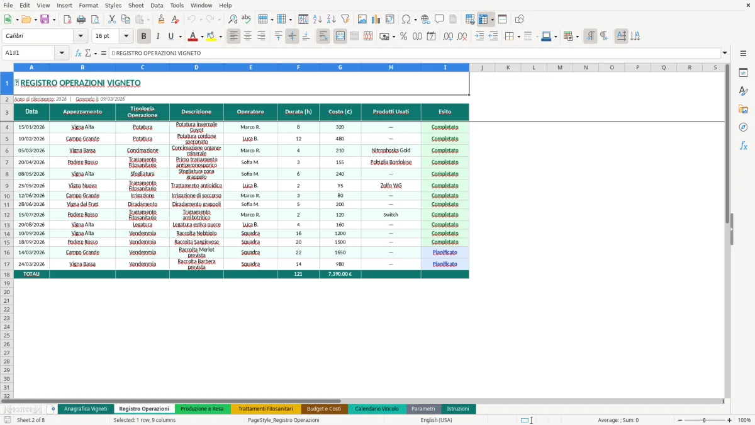
Task: Switch to the Budget e Costi sheet
Action: tap(324, 409)
